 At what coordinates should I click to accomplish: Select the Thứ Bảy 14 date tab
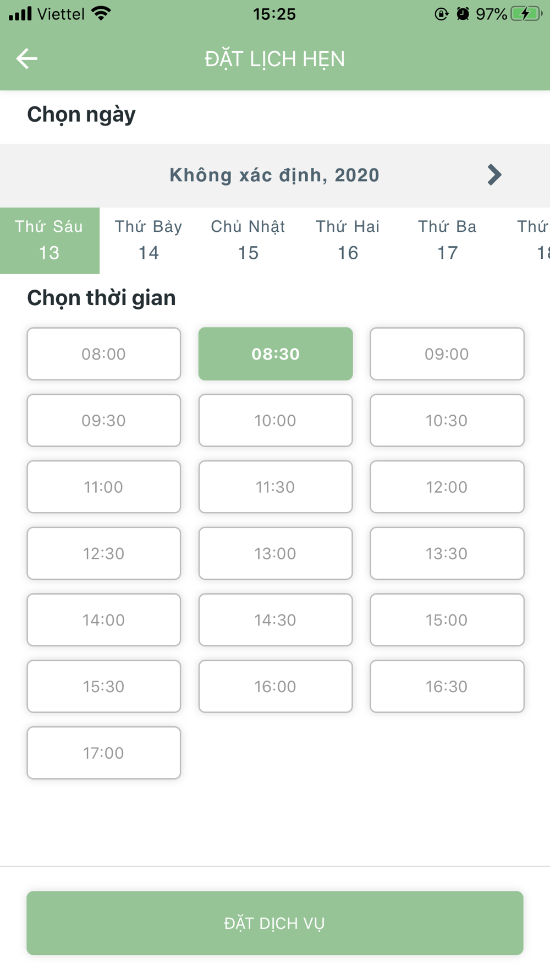[x=148, y=241]
